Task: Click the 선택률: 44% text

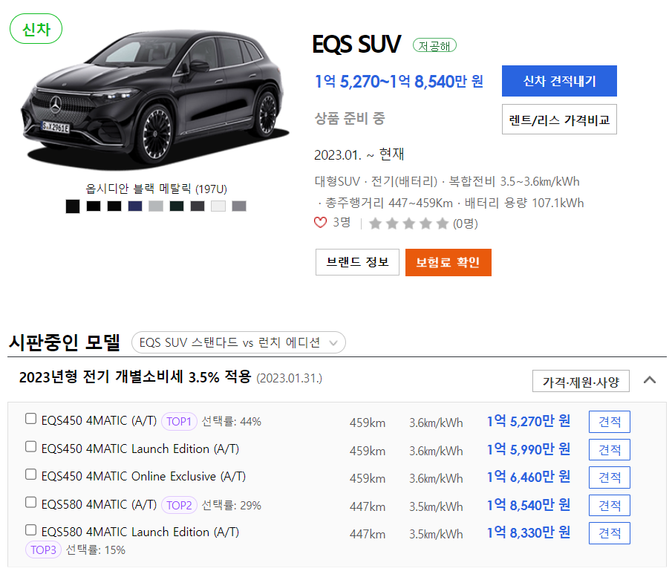Action: (x=232, y=421)
